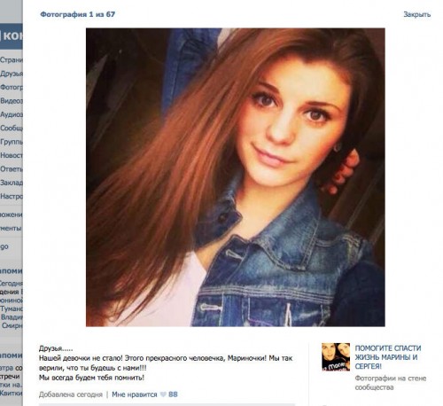Click Мне нравится to like the photo
Screen dimensions: 443x406
click(x=135, y=394)
